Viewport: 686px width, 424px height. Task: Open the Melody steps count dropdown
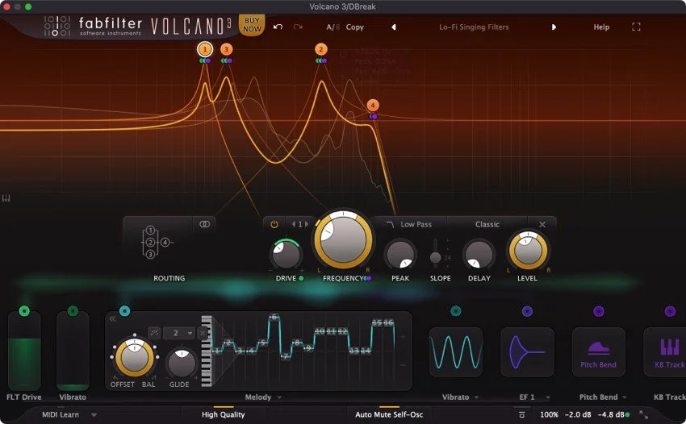[179, 333]
